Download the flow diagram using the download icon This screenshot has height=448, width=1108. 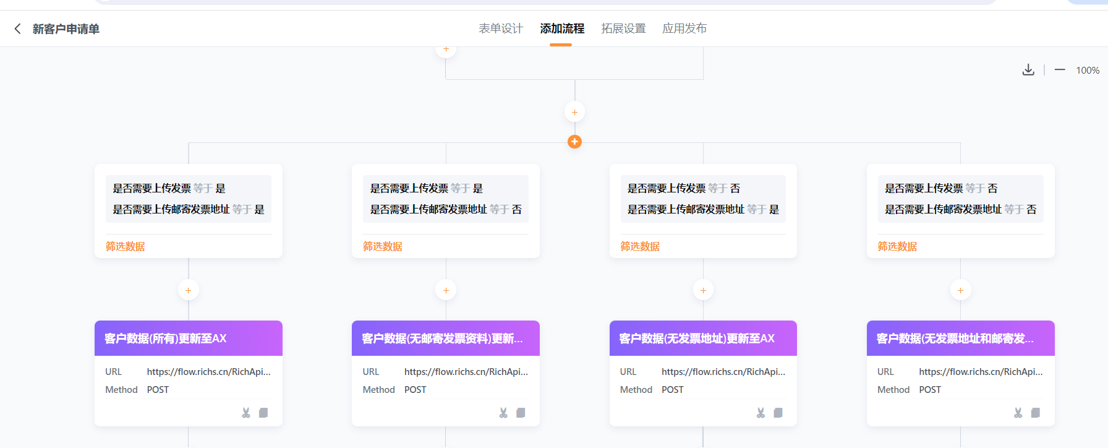click(x=1028, y=70)
